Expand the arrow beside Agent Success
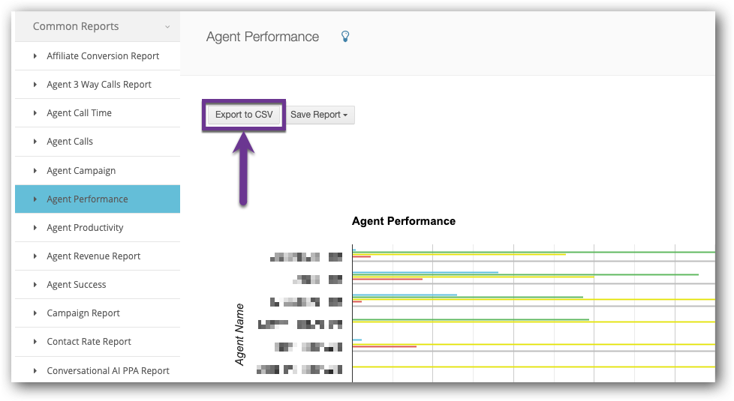 point(35,285)
